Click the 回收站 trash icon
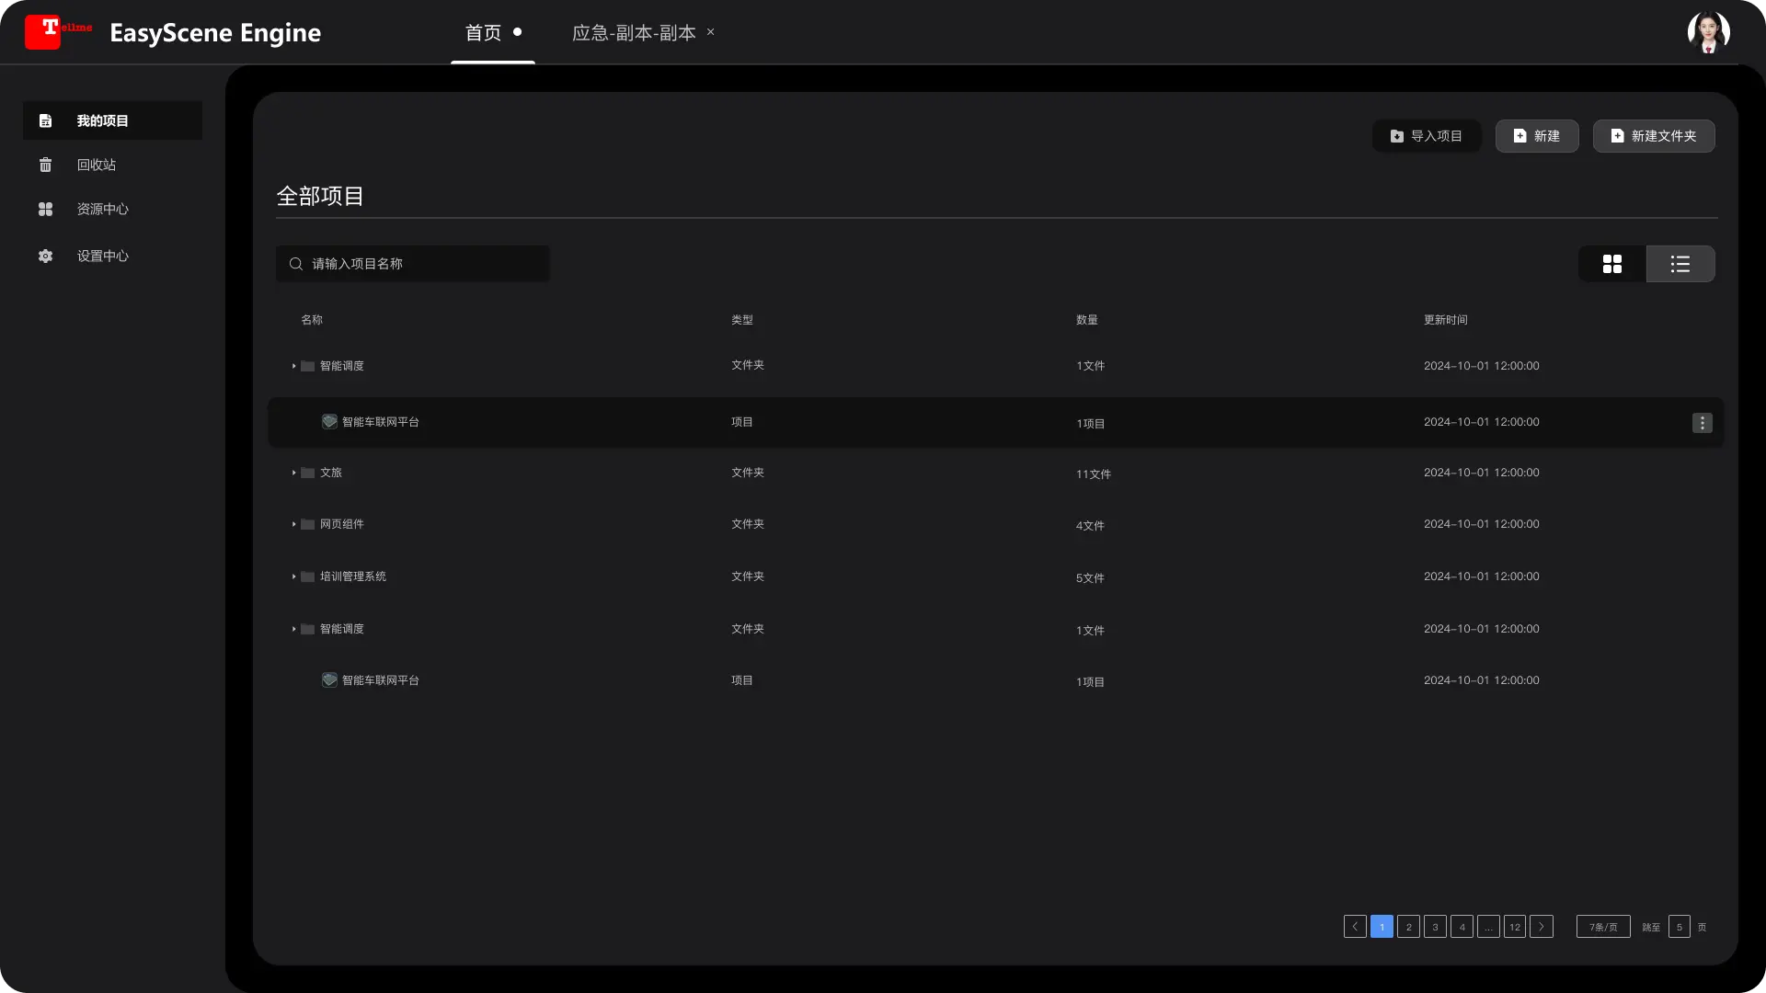 [x=45, y=165]
